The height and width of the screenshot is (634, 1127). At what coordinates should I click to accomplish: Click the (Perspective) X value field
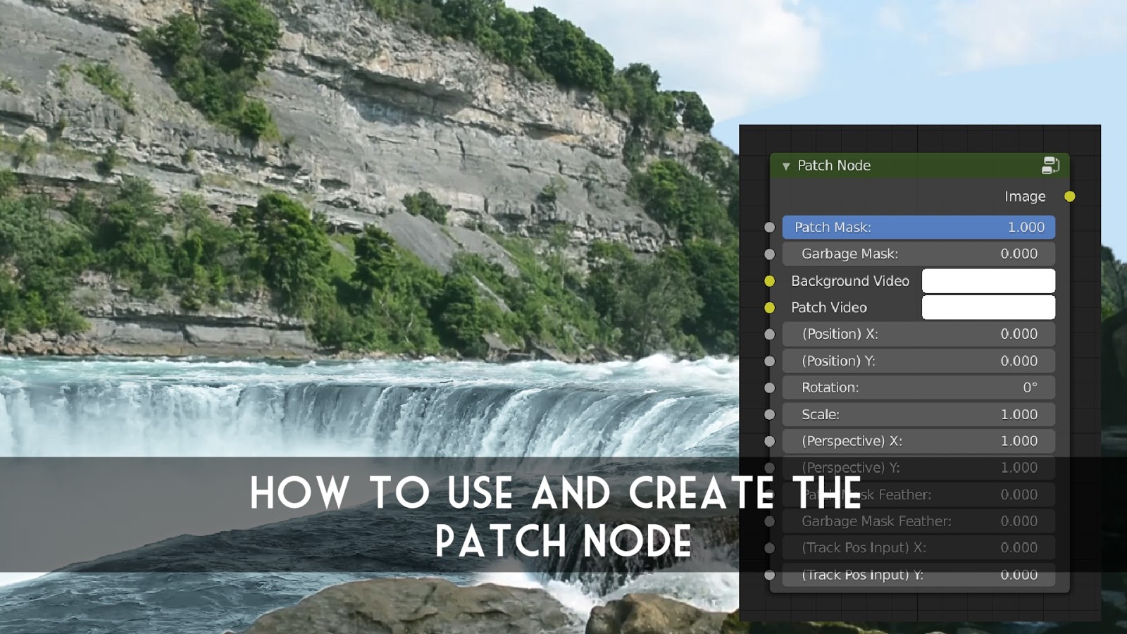[918, 441]
